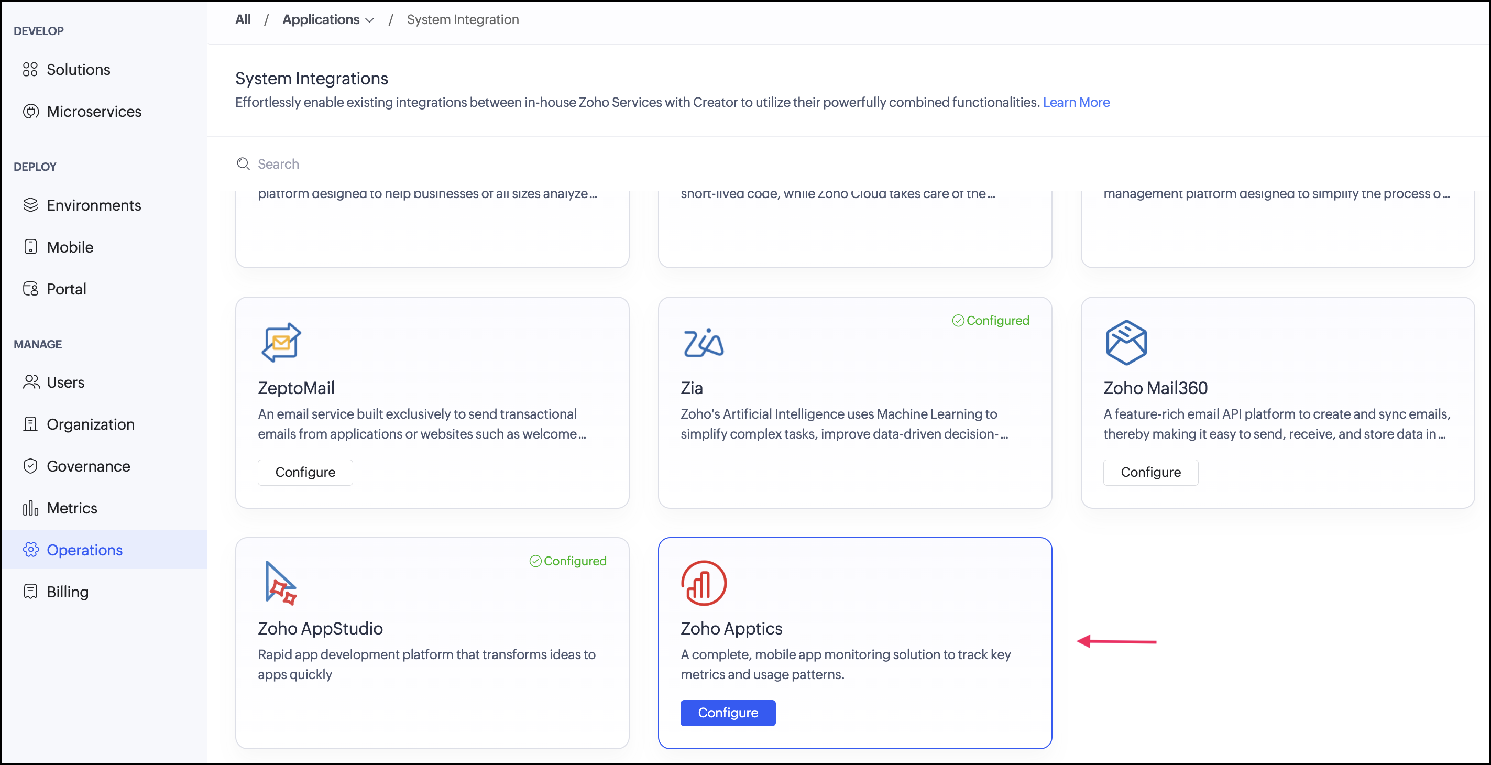Configure the Zoho Mail360 integration

[1150, 472]
